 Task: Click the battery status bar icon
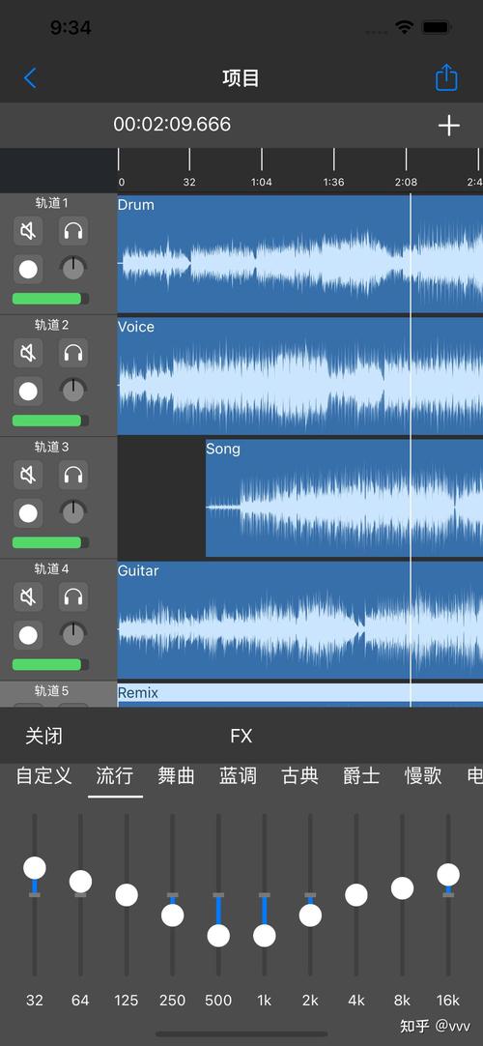tap(437, 27)
